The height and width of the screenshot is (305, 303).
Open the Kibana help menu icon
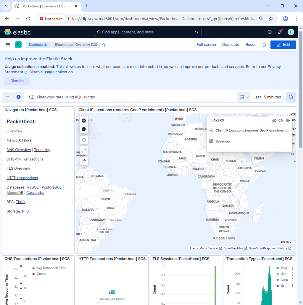point(270,32)
